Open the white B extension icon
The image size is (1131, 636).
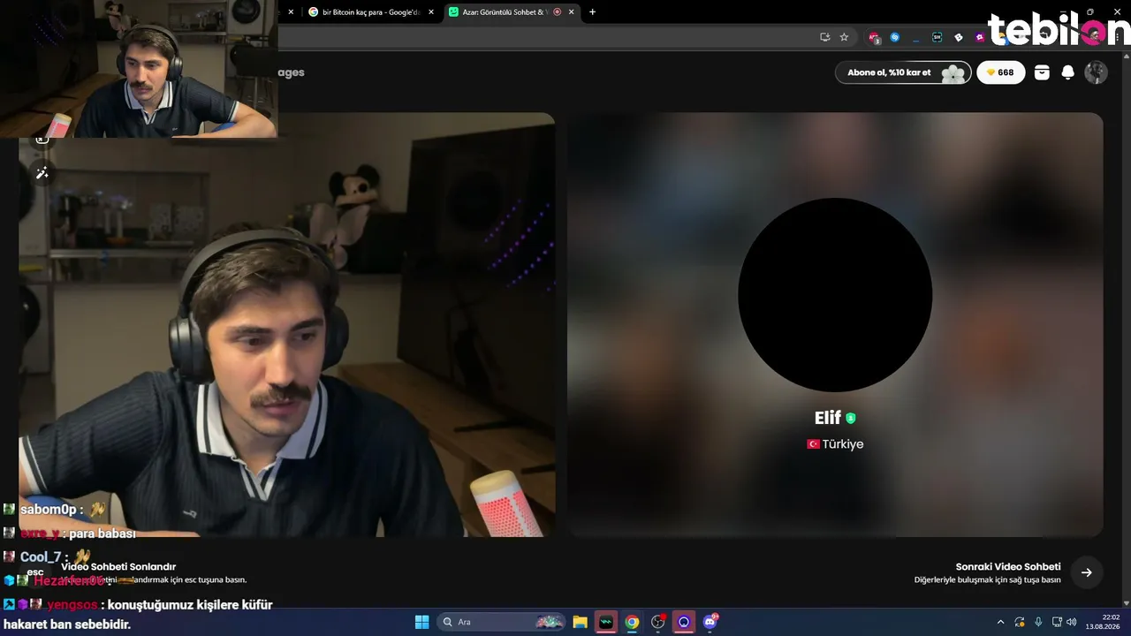pos(959,37)
